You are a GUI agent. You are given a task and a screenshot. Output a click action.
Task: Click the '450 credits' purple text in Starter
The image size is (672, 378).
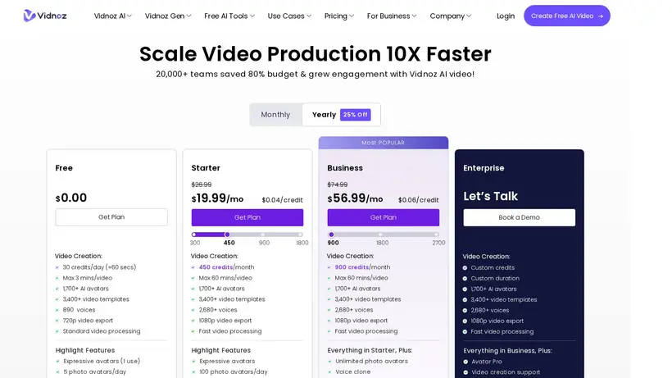coord(216,267)
